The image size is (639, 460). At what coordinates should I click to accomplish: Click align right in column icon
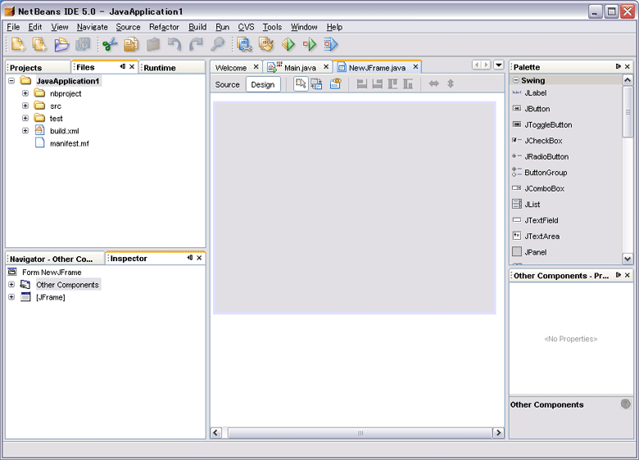tap(378, 83)
